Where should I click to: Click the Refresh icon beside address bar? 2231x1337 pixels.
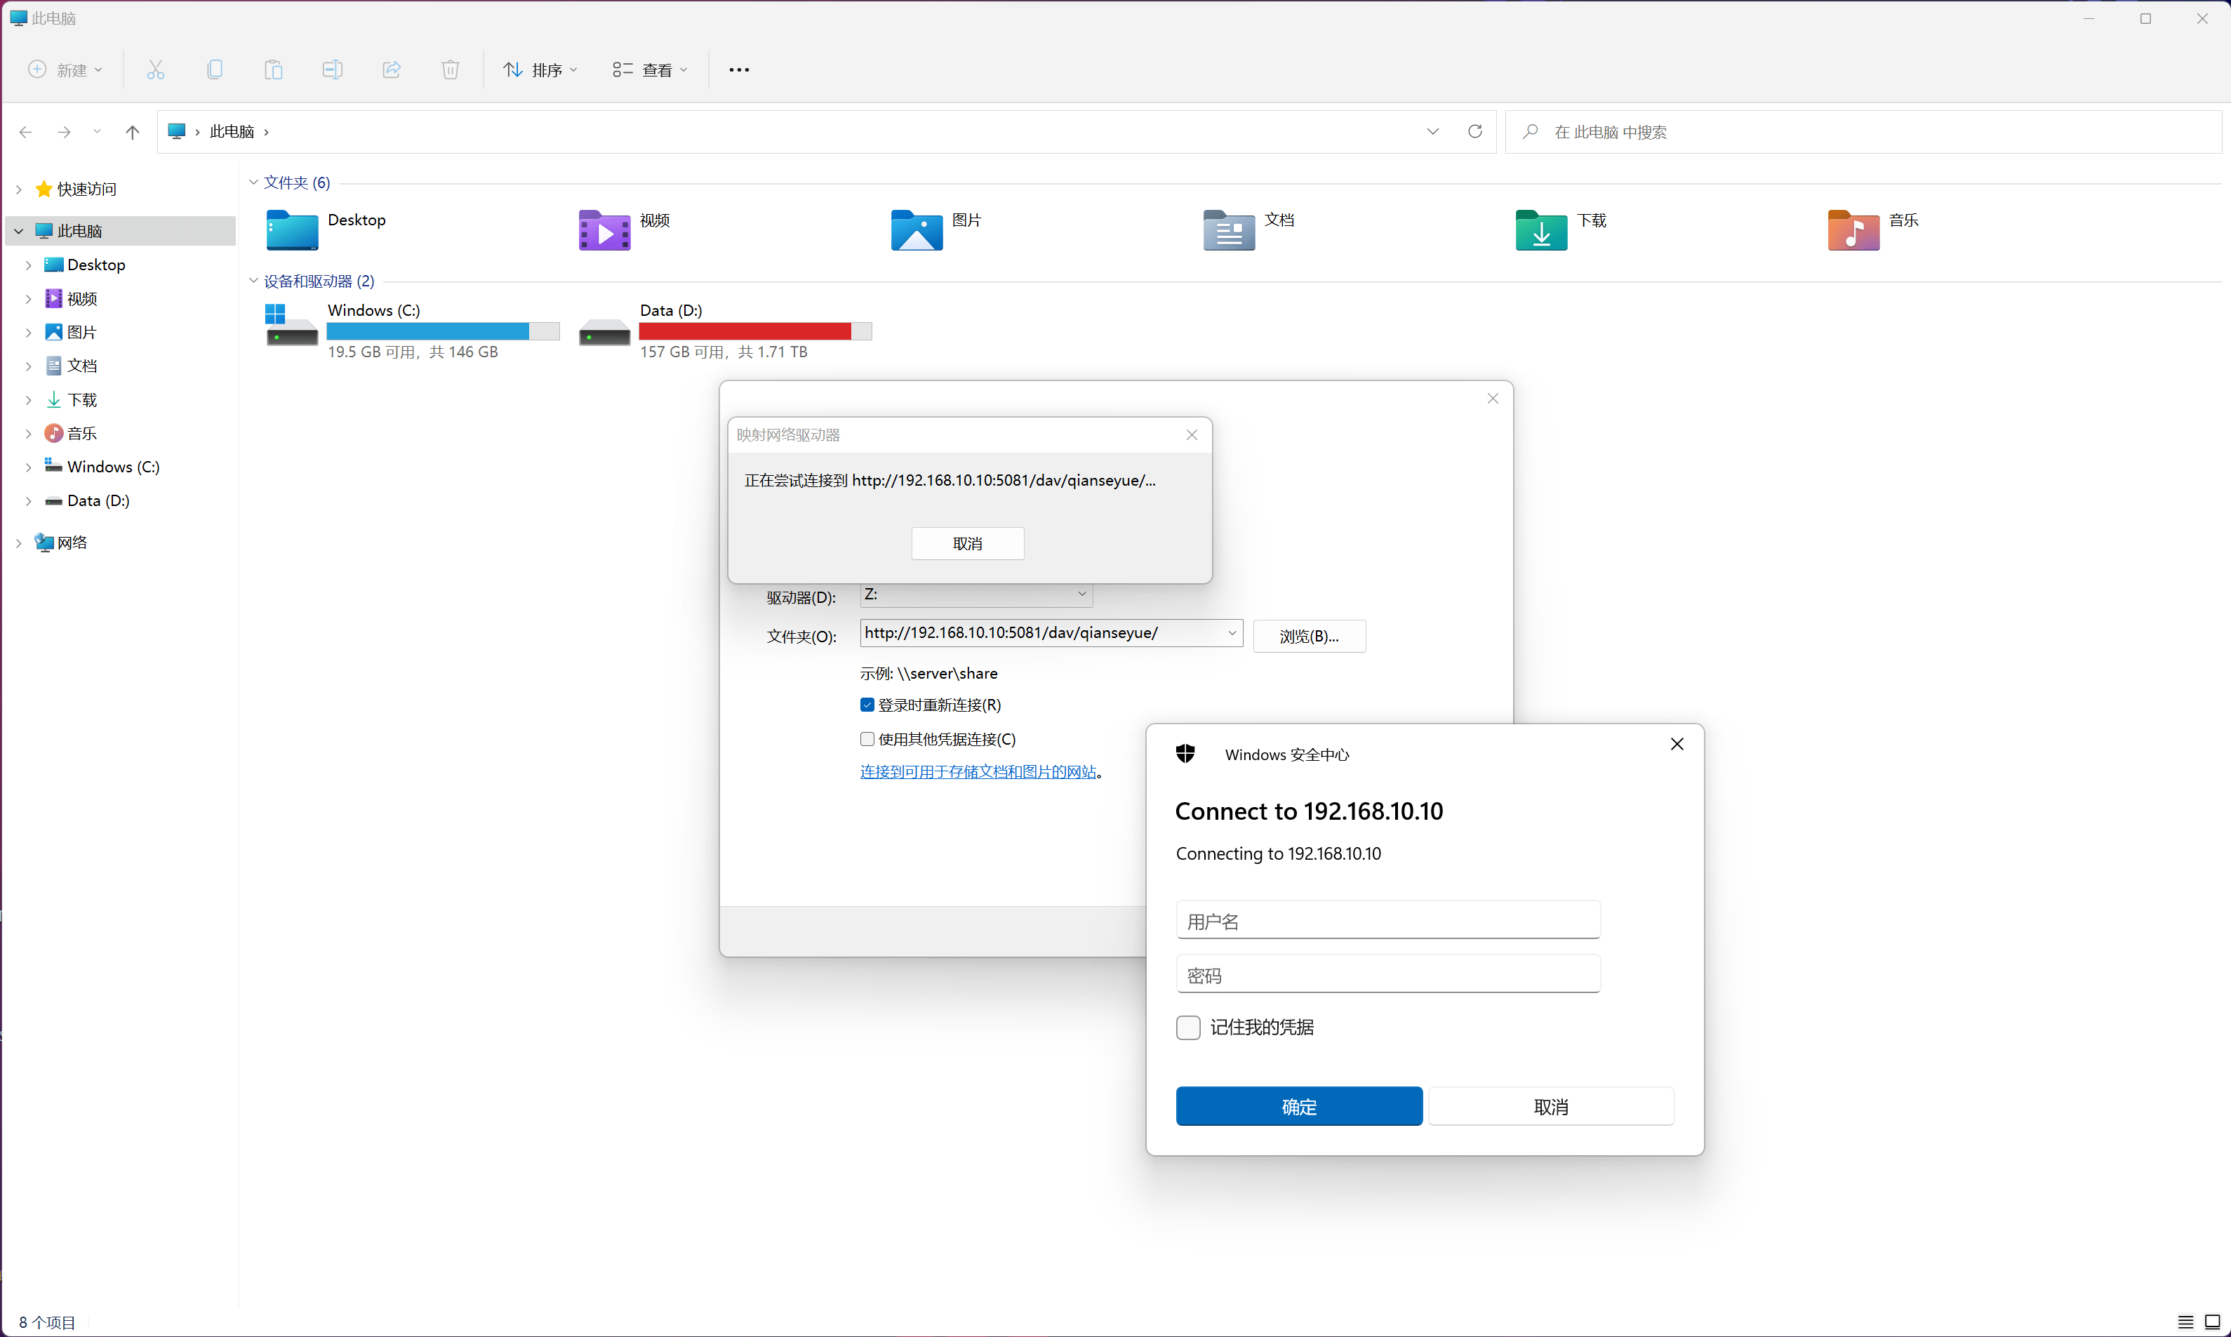(1474, 131)
